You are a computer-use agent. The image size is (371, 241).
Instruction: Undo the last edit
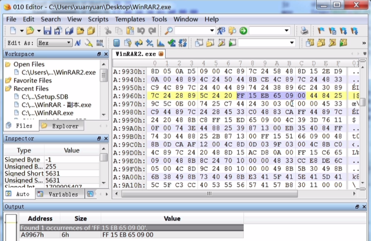pyautogui.click(x=141, y=31)
